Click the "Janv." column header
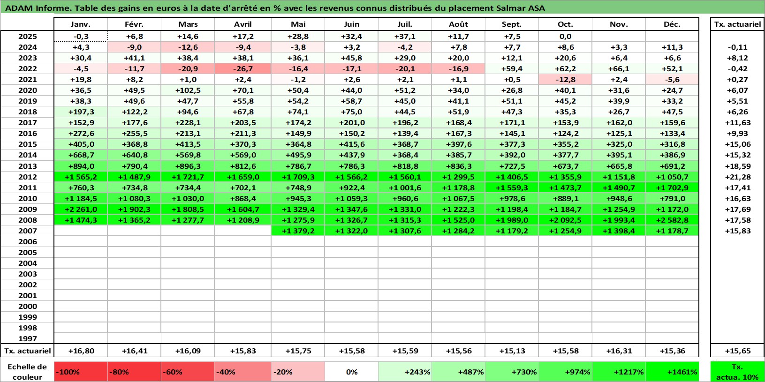The image size is (765, 382). coord(81,24)
